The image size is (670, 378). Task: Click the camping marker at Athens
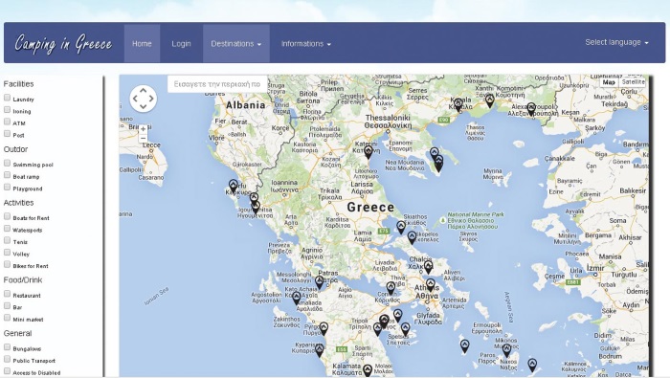click(431, 285)
